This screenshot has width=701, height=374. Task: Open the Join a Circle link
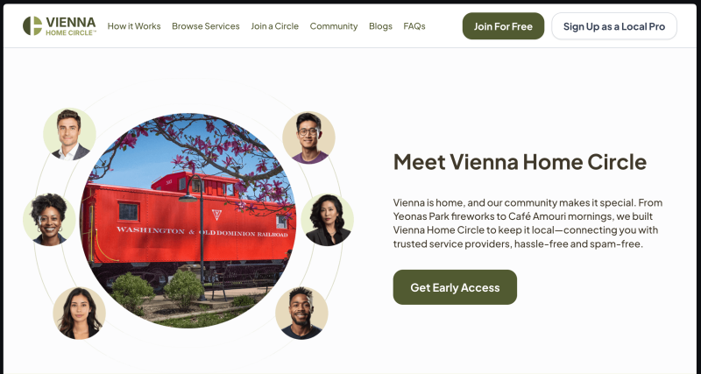(x=274, y=26)
